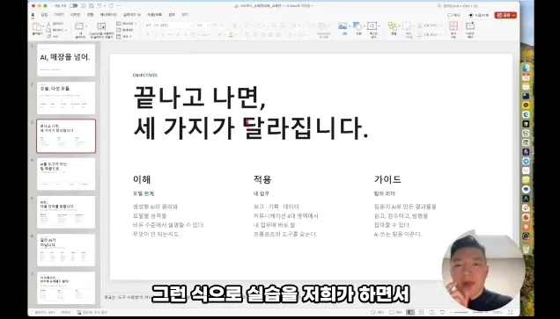Toggle Notes pane in status bar
The width and height of the screenshot is (560, 319).
tap(377, 312)
